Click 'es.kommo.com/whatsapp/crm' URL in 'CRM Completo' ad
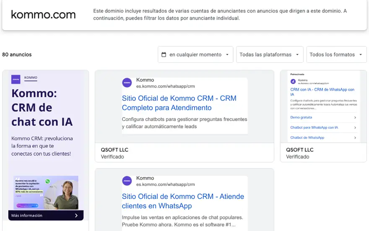The height and width of the screenshot is (231, 369). click(x=166, y=86)
